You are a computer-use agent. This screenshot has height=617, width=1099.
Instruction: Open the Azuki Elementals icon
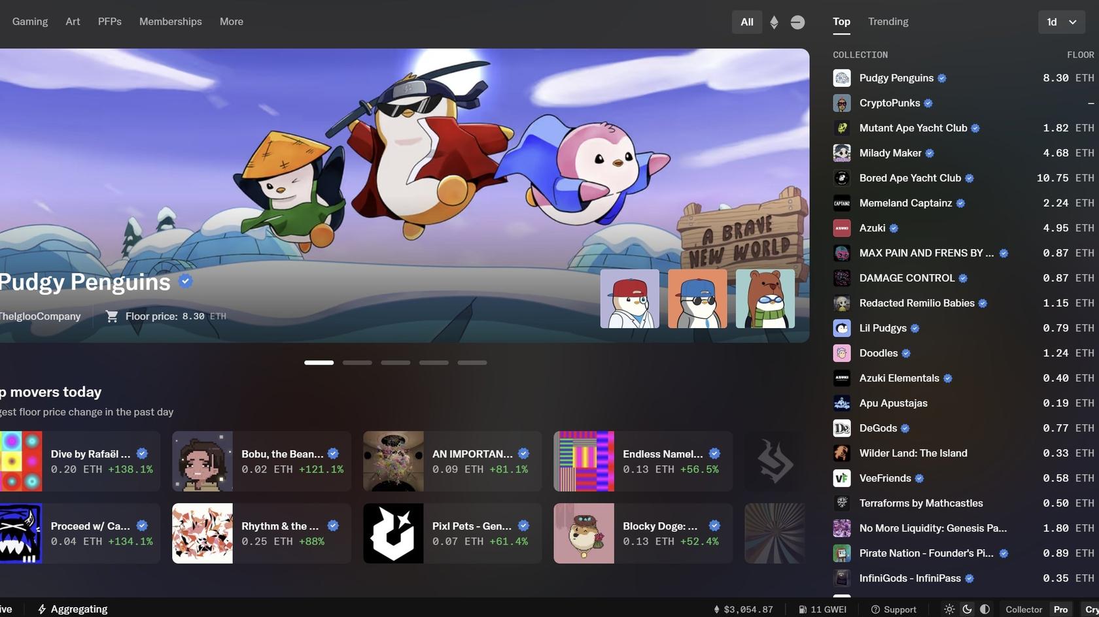[x=842, y=378]
